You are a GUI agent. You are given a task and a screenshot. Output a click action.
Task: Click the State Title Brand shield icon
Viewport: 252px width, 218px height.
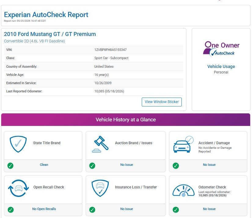[x=18, y=144]
